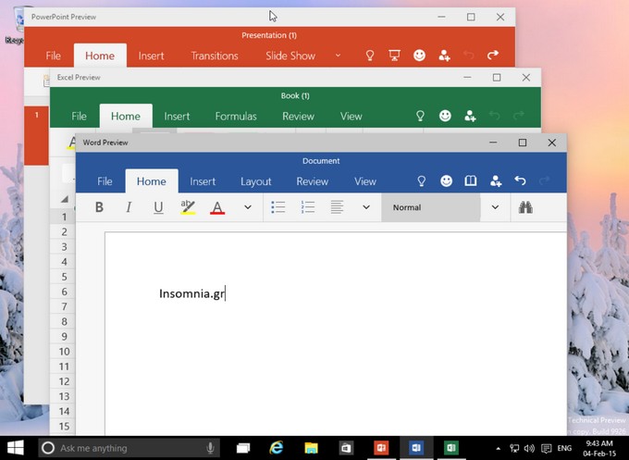
Task: Send feedback via smiley in Excel
Action: (445, 116)
